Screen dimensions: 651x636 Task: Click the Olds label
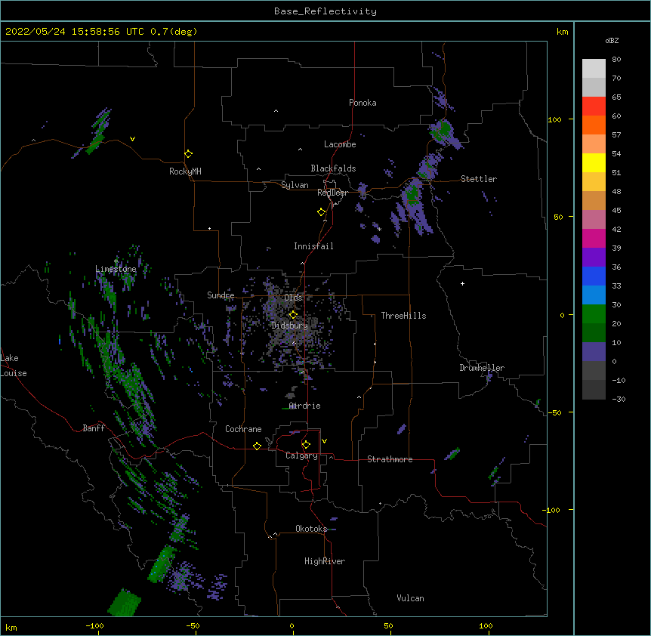click(x=293, y=298)
